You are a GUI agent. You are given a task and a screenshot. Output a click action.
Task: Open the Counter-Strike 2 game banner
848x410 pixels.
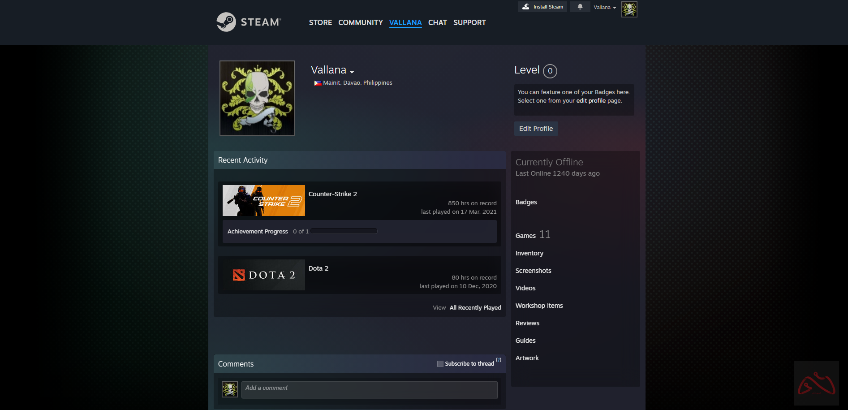pyautogui.click(x=263, y=200)
